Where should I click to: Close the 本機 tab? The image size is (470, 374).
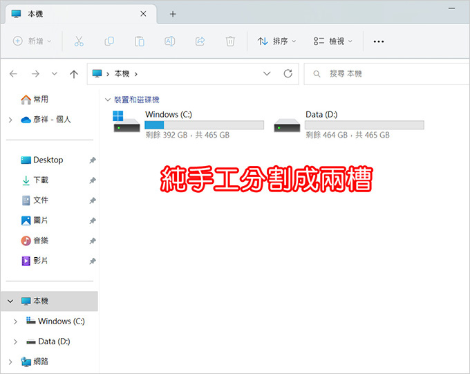pyautogui.click(x=143, y=14)
